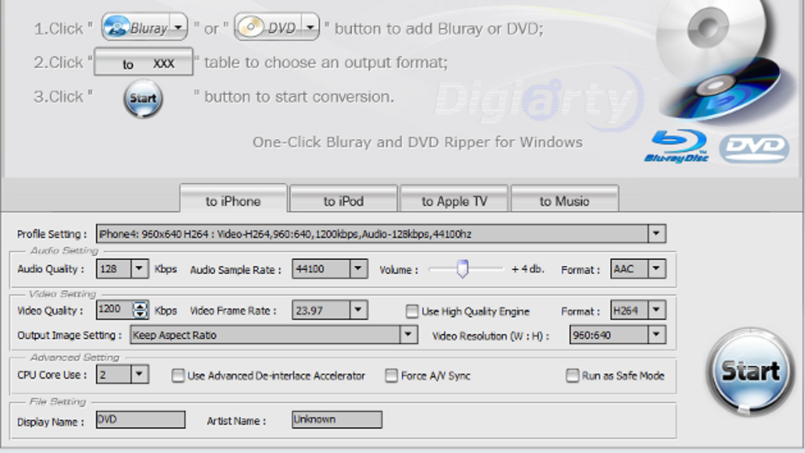
Task: Open the Video Resolution 960:640 dropdown
Action: pos(656,334)
